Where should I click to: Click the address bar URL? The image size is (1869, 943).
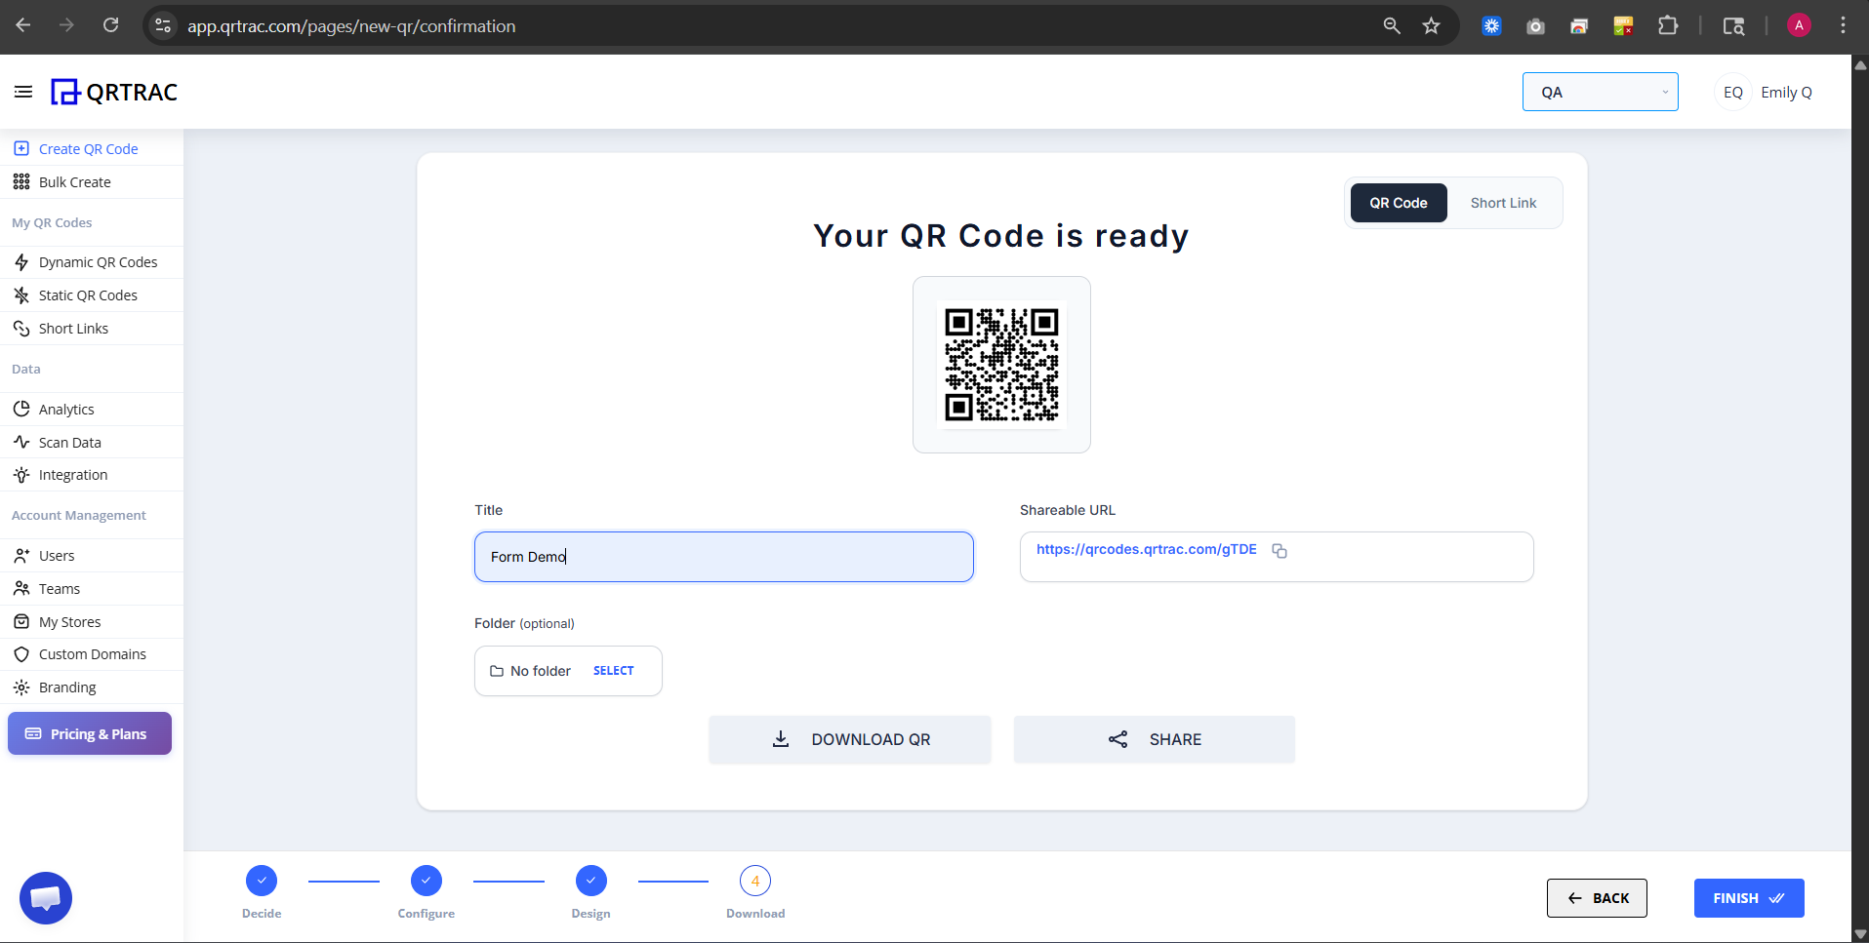point(351,26)
